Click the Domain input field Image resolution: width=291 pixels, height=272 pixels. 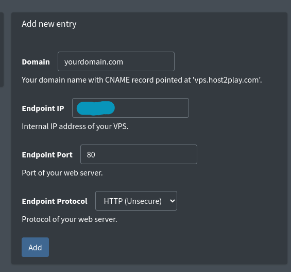(x=116, y=61)
